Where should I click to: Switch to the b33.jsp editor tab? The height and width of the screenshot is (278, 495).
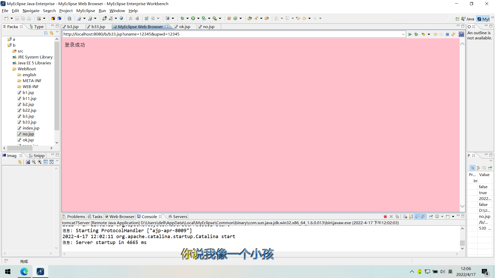tap(98, 27)
